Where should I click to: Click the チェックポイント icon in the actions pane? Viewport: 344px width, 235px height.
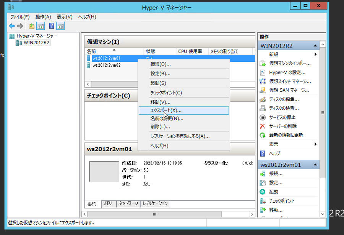click(x=263, y=201)
